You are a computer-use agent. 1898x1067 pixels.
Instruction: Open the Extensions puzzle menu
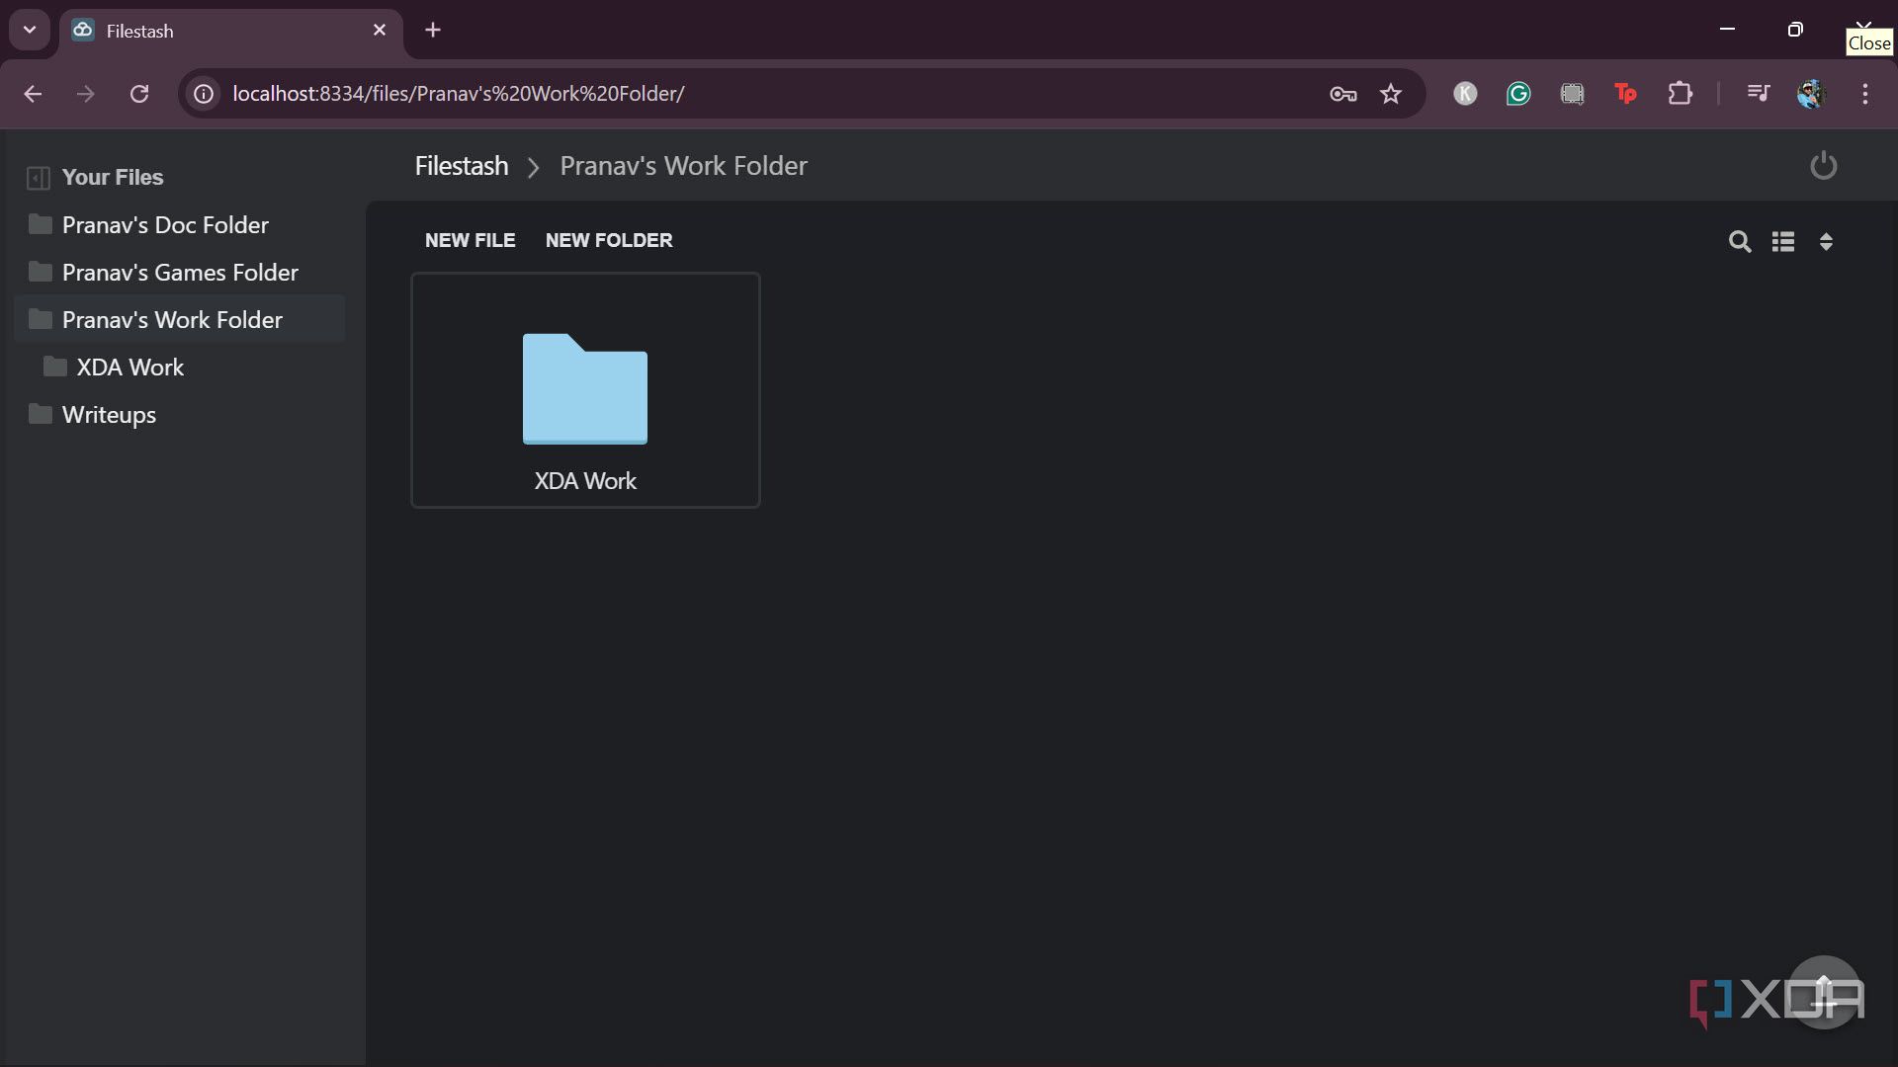click(1680, 94)
